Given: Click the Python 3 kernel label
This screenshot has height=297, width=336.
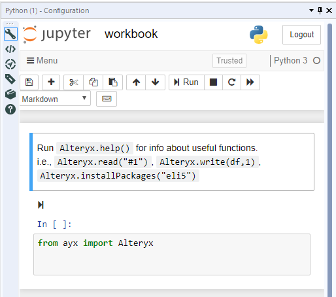Looking at the screenshot, I should tap(290, 60).
